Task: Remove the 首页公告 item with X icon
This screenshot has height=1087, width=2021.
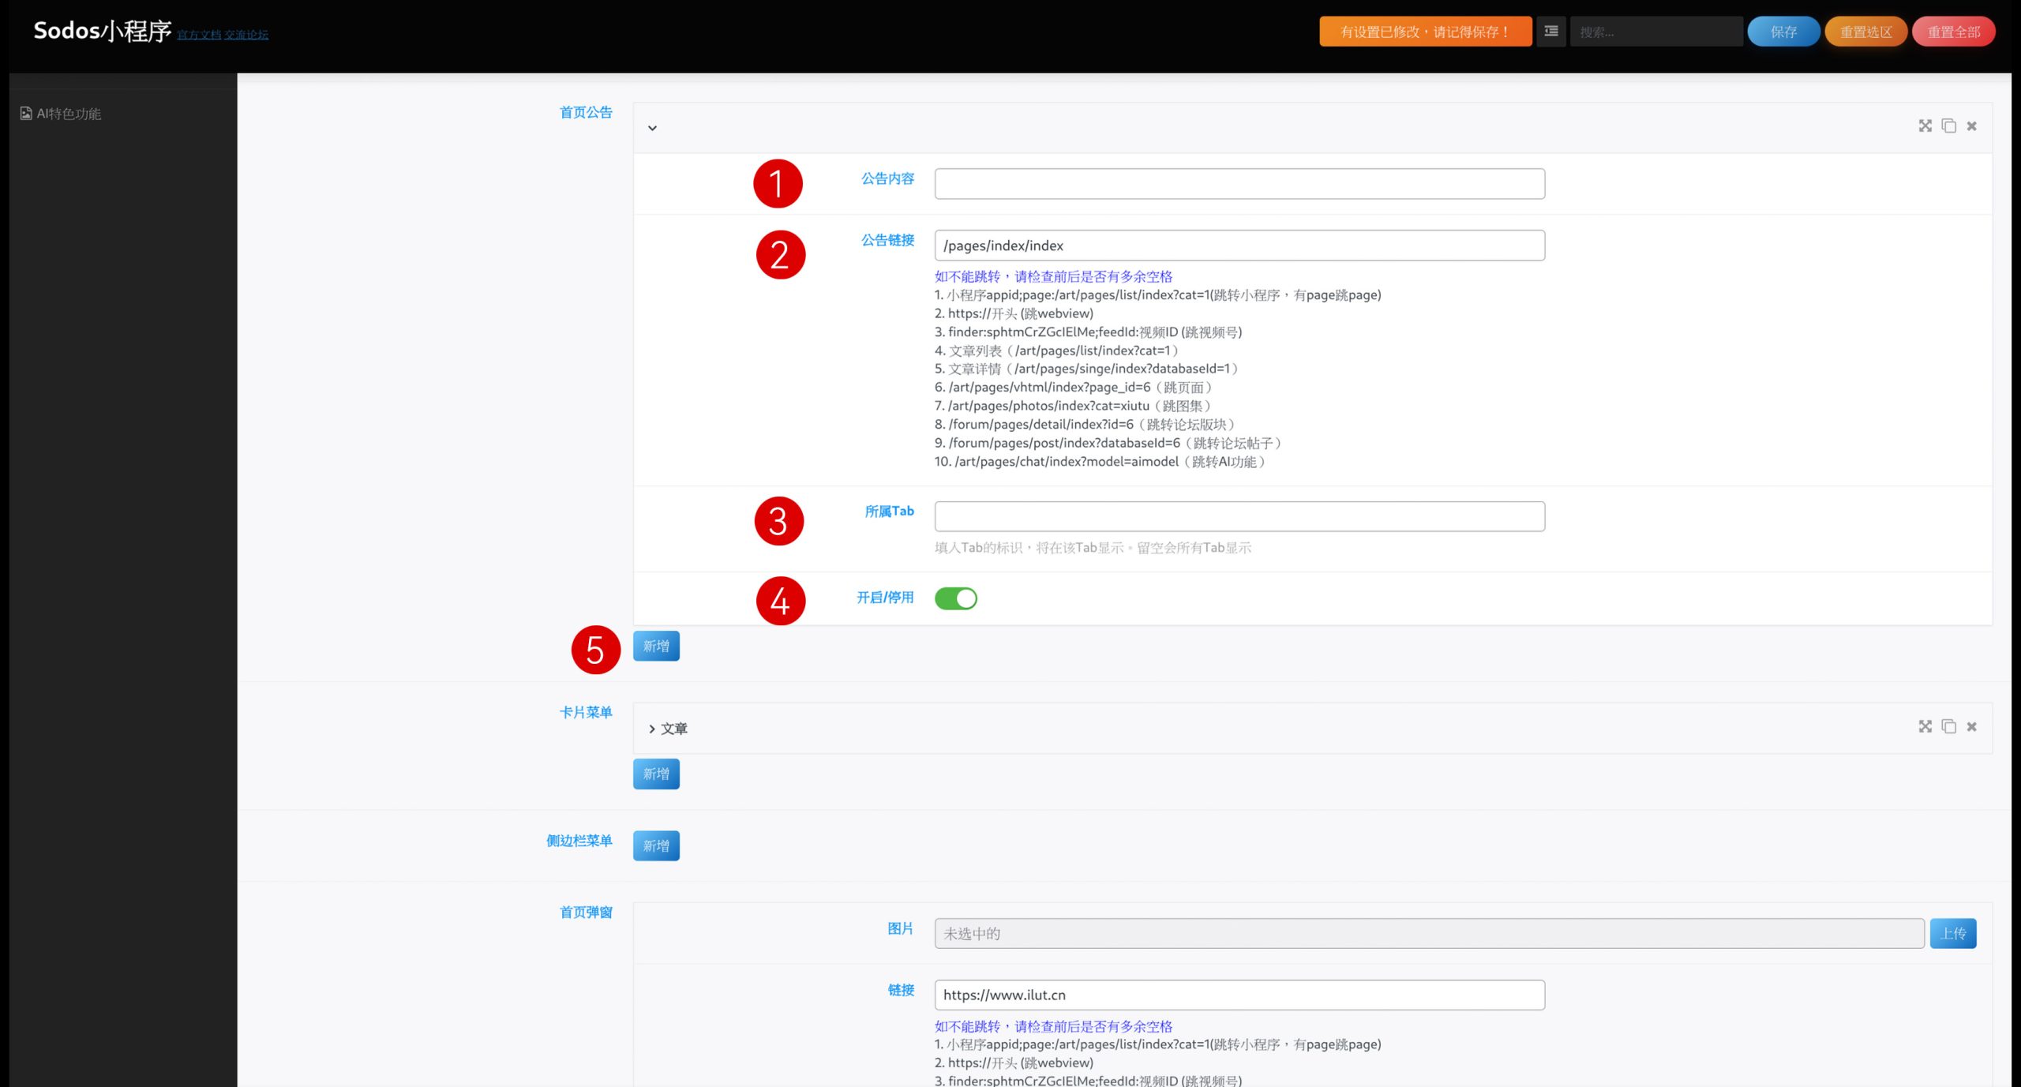Action: tap(1971, 126)
